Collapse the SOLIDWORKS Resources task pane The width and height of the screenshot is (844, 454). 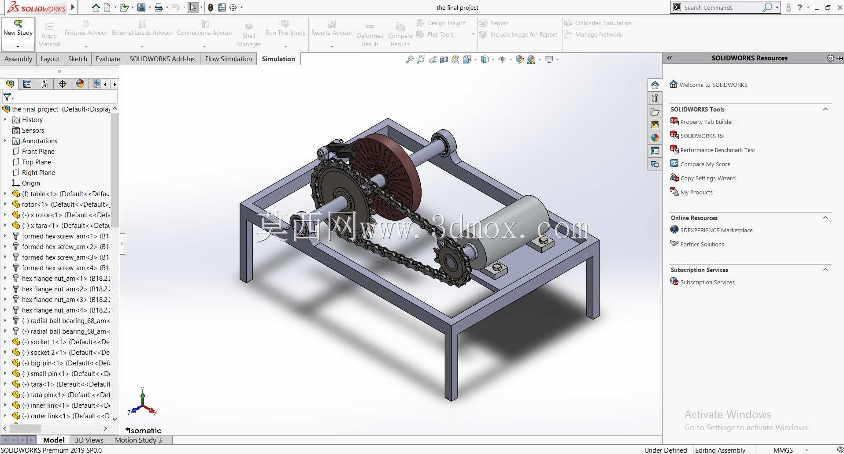point(670,58)
